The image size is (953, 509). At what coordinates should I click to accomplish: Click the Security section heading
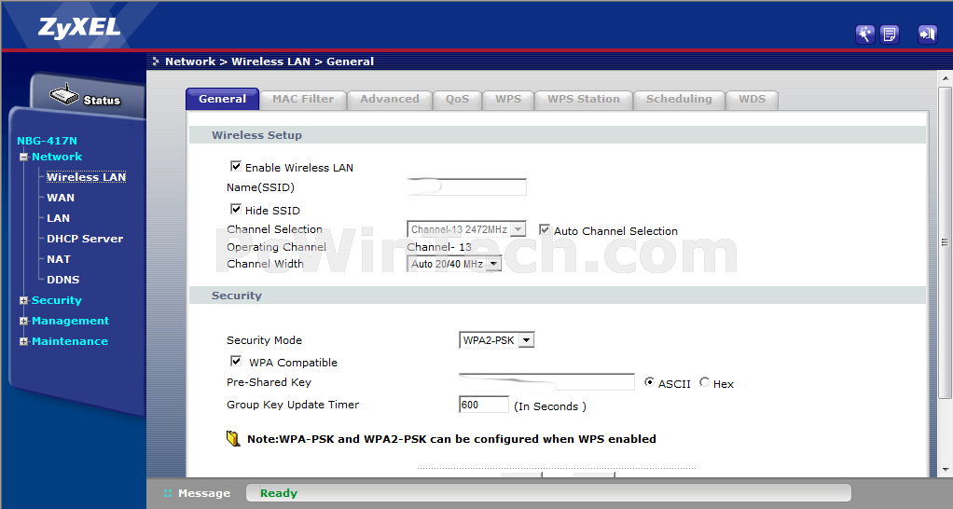(x=237, y=296)
